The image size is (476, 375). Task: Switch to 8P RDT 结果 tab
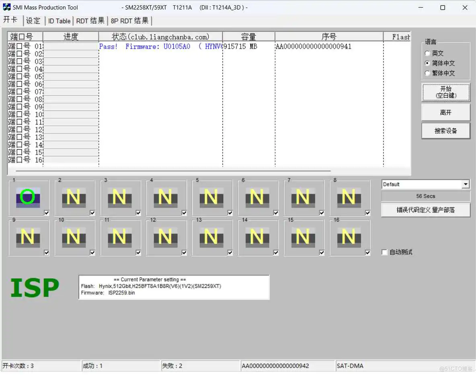[x=130, y=21]
